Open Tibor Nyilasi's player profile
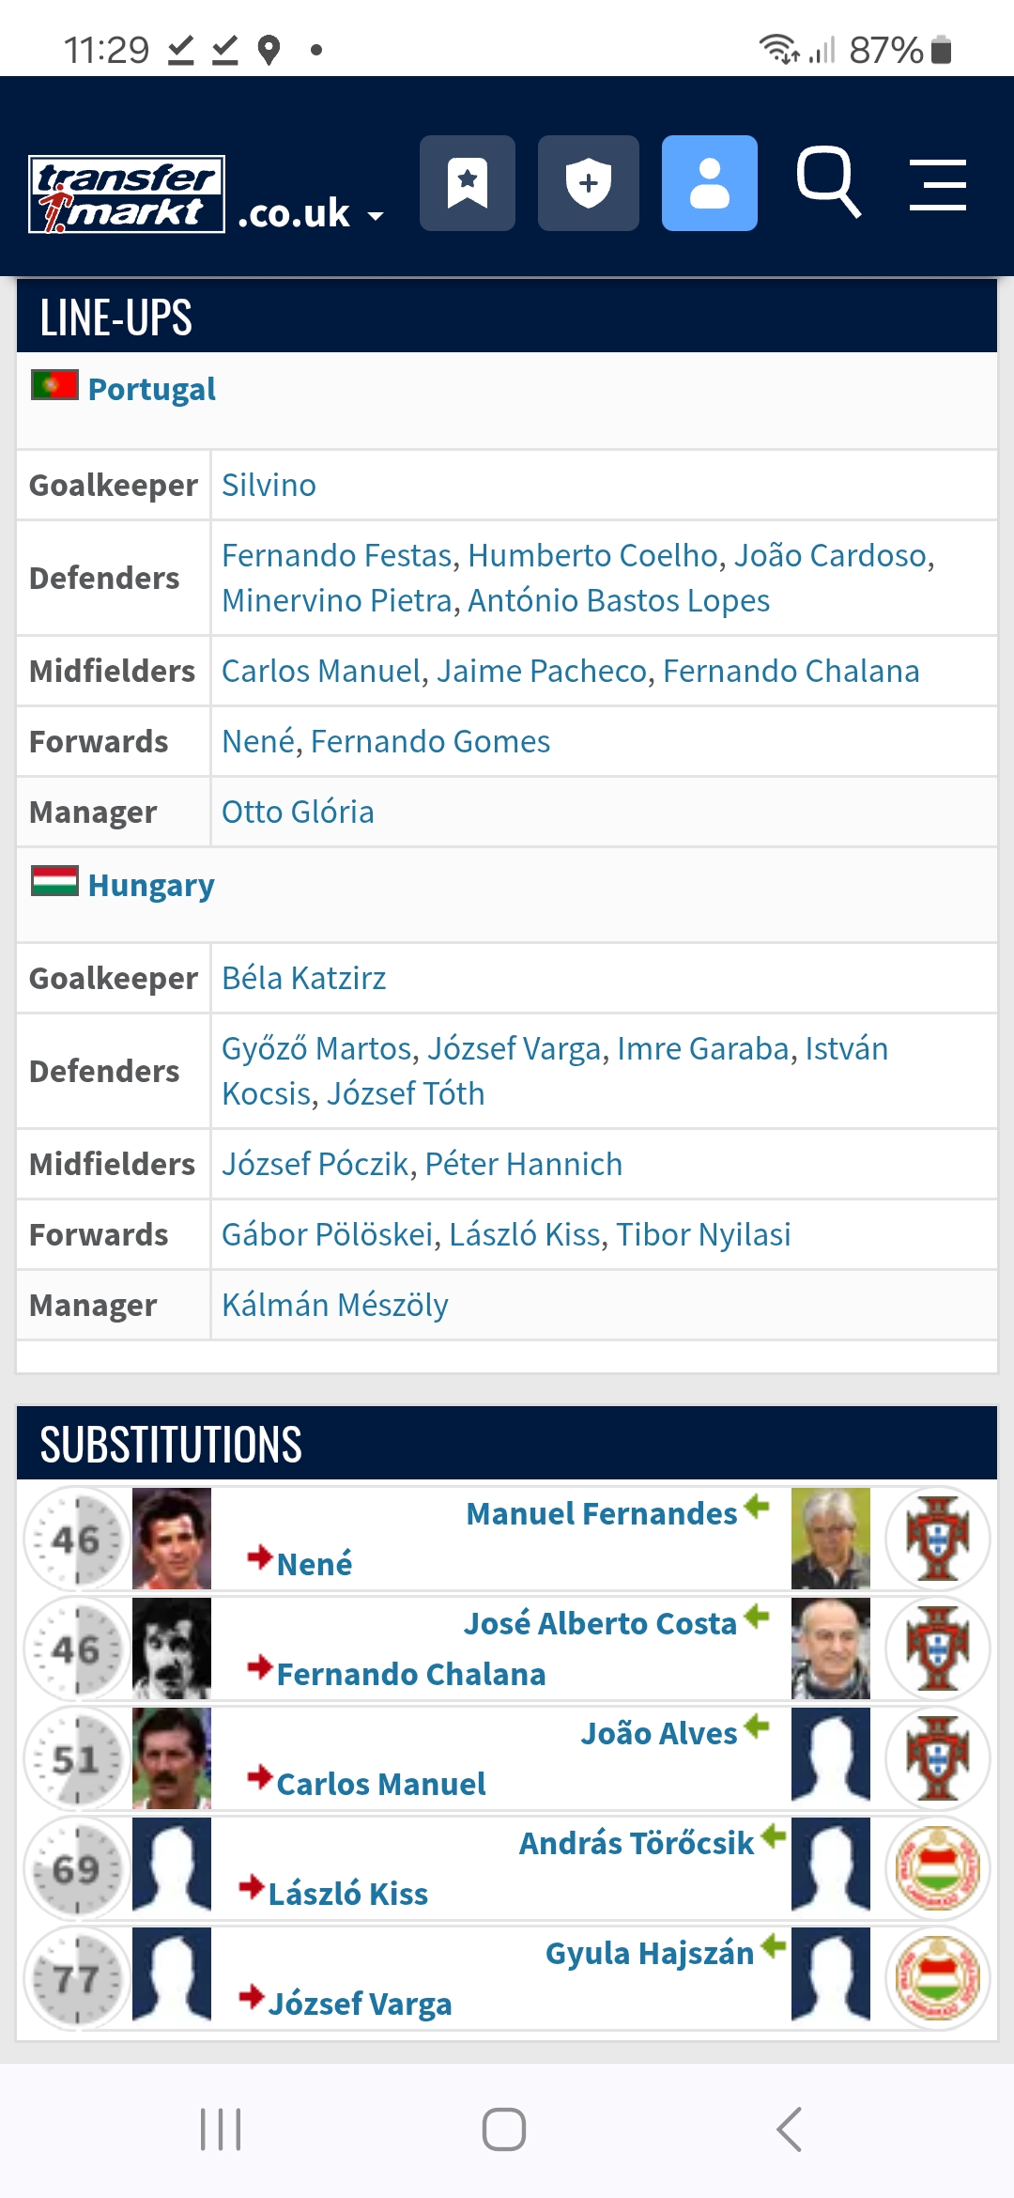This screenshot has height=2198, width=1014. (x=703, y=1234)
